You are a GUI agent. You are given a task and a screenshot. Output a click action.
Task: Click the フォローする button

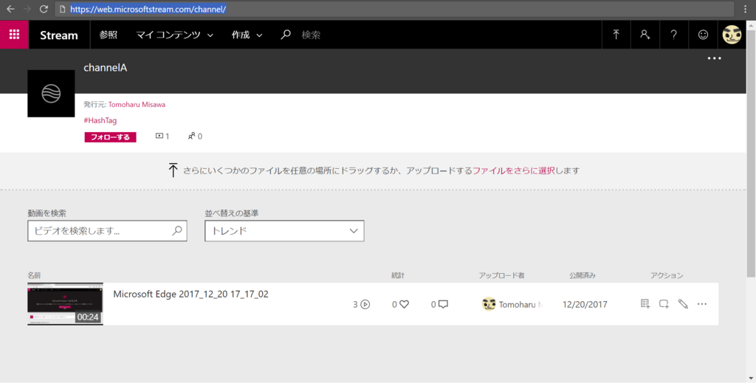pyautogui.click(x=111, y=137)
